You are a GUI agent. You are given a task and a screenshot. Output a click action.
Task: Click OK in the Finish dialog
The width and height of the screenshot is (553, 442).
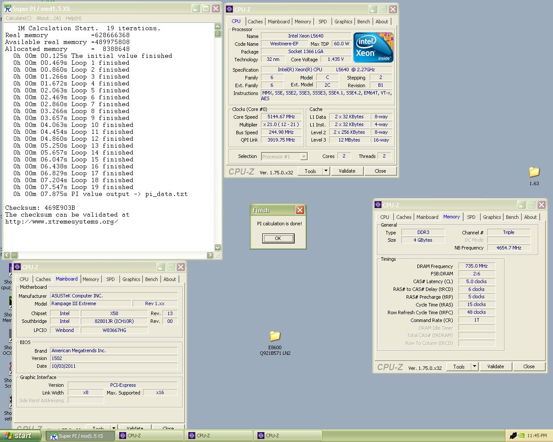(278, 238)
